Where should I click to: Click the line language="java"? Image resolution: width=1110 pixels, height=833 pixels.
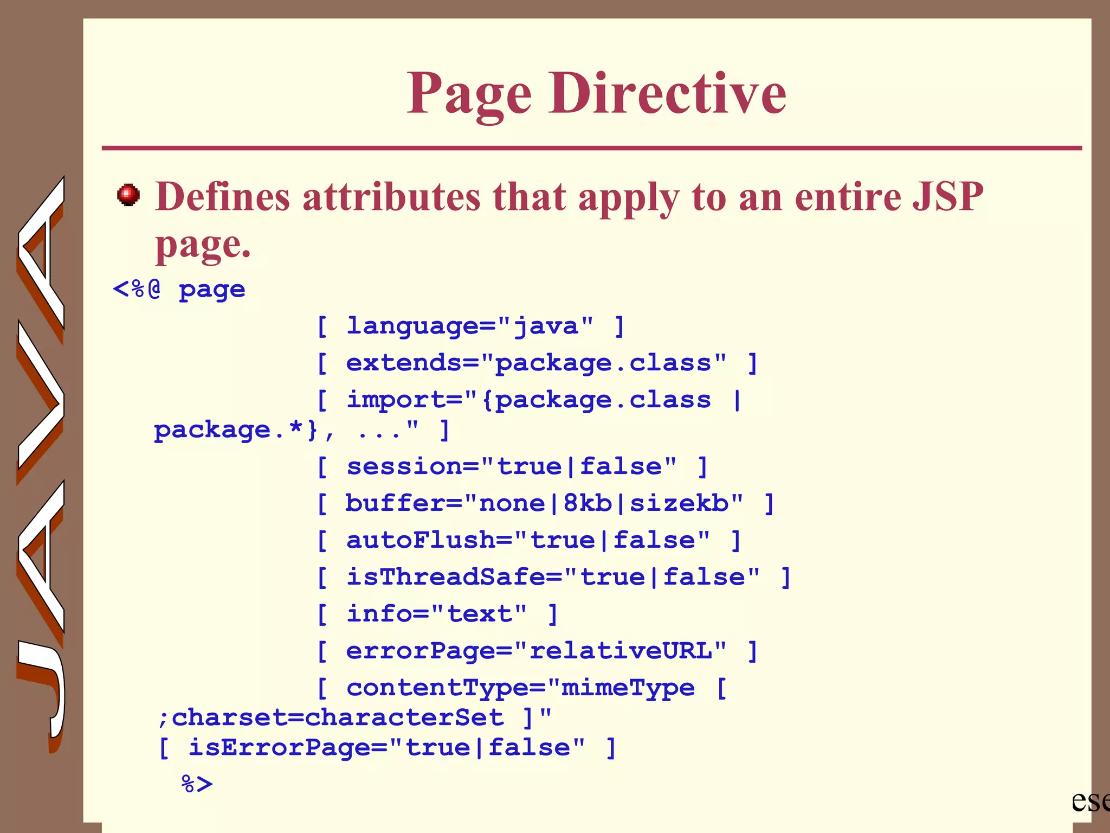(x=472, y=326)
